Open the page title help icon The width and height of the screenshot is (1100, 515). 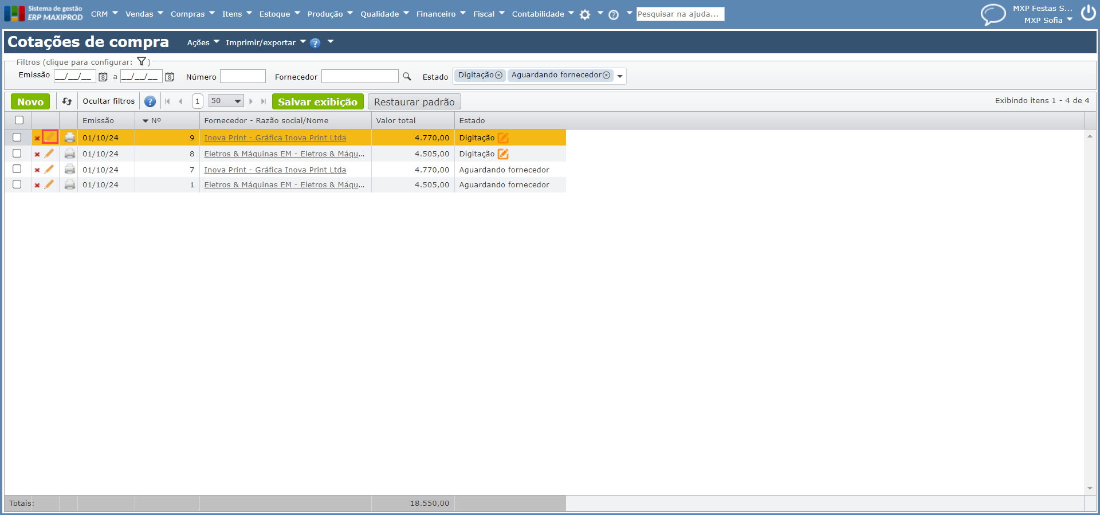pos(315,43)
